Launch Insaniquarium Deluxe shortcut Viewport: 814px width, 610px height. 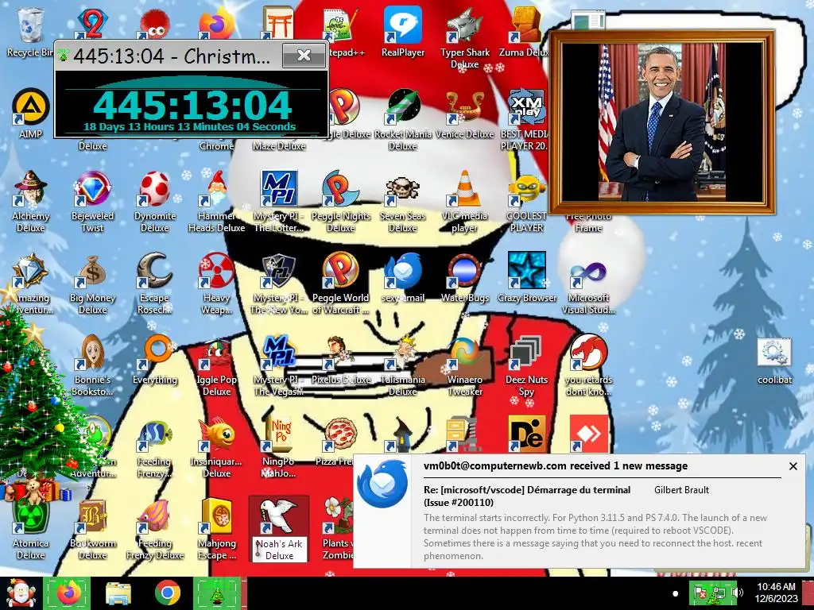(216, 447)
